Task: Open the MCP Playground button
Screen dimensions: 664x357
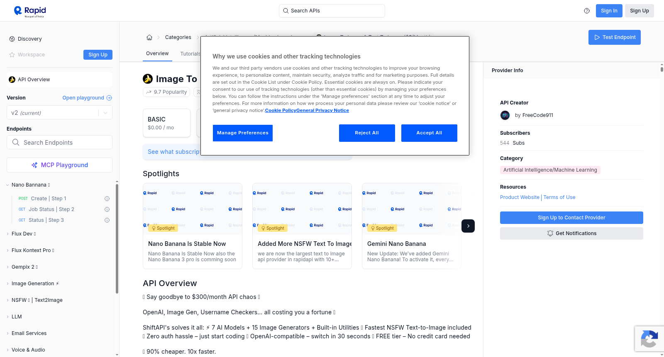Action: [x=59, y=165]
